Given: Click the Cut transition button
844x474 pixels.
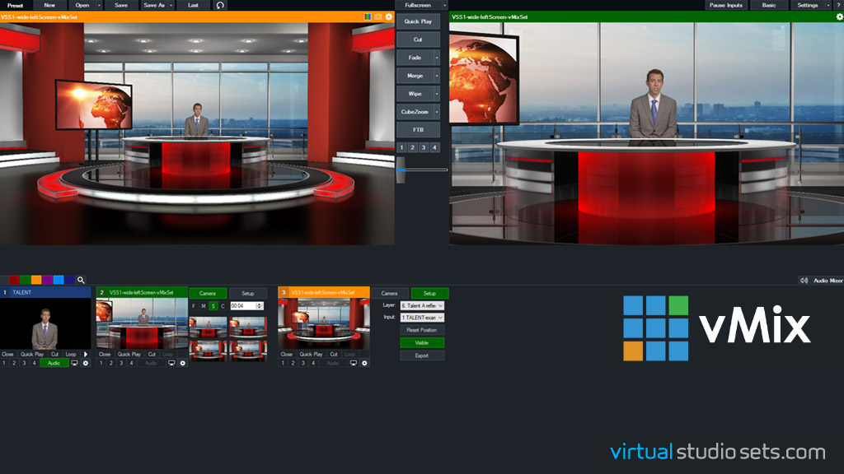Looking at the screenshot, I should (418, 39).
